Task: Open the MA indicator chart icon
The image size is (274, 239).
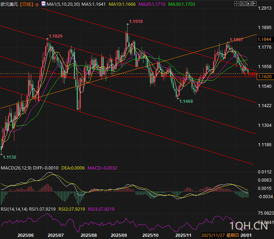Action: coord(43,4)
